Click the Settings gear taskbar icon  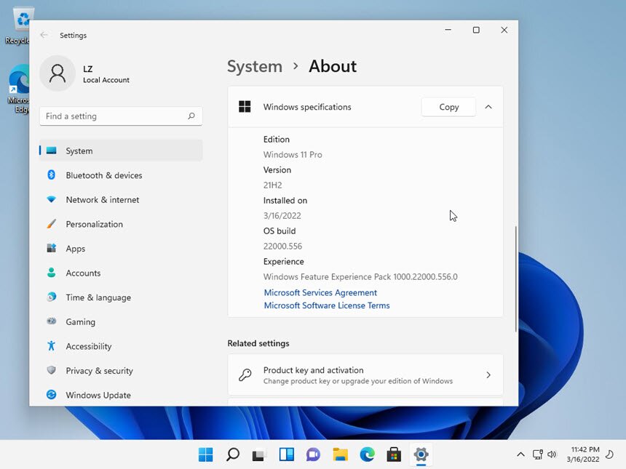[421, 454]
